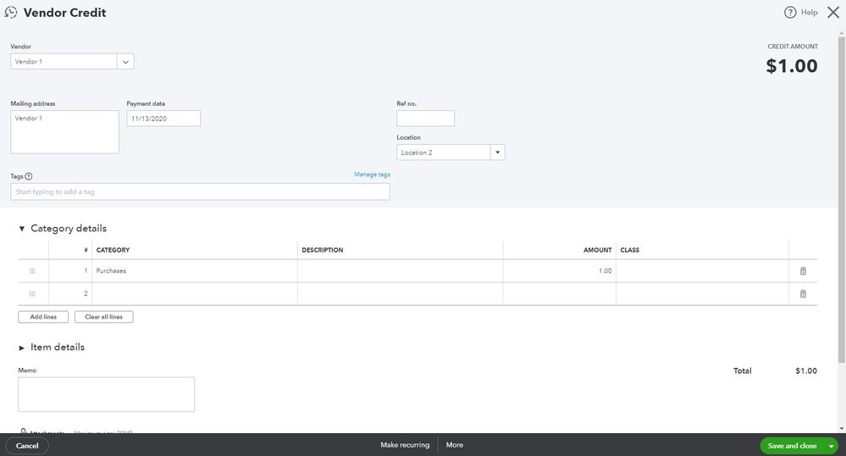Click the Help question mark icon

point(790,13)
